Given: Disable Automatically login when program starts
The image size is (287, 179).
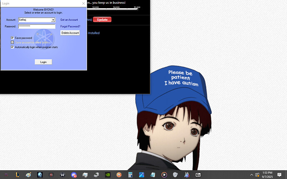Looking at the screenshot, I should 12,47.
